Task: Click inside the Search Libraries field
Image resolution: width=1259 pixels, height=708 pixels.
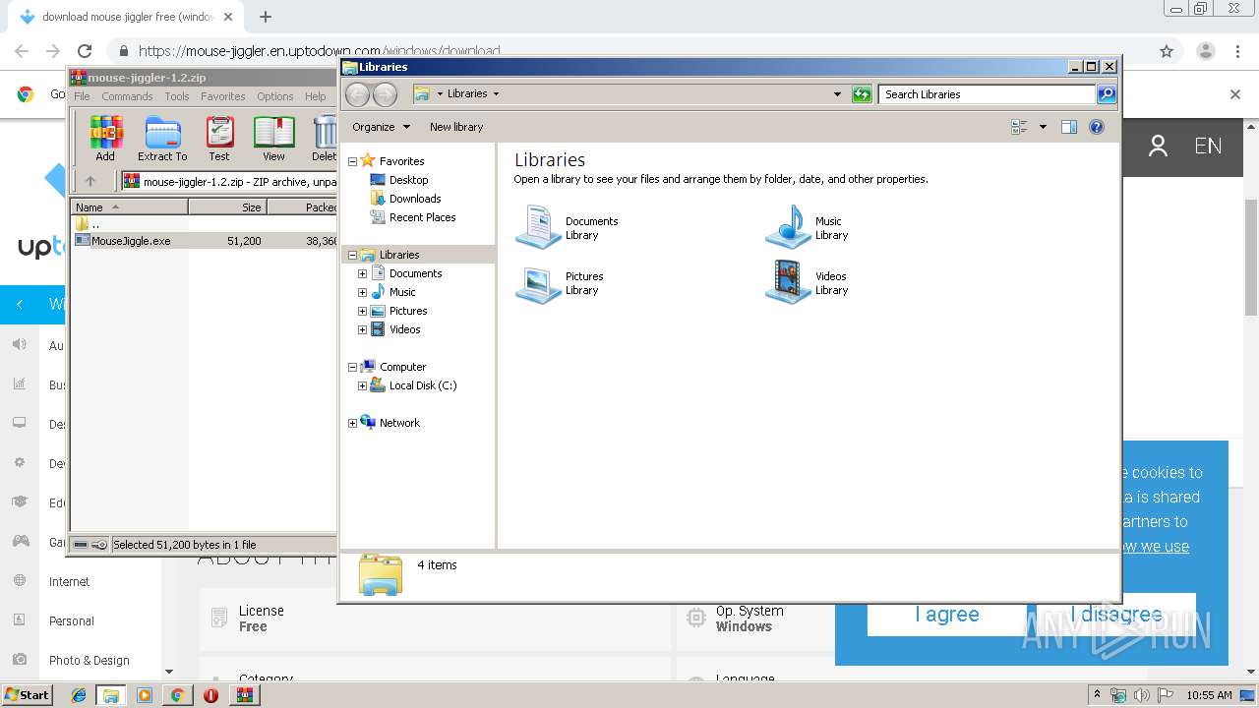Action: pyautogui.click(x=986, y=94)
